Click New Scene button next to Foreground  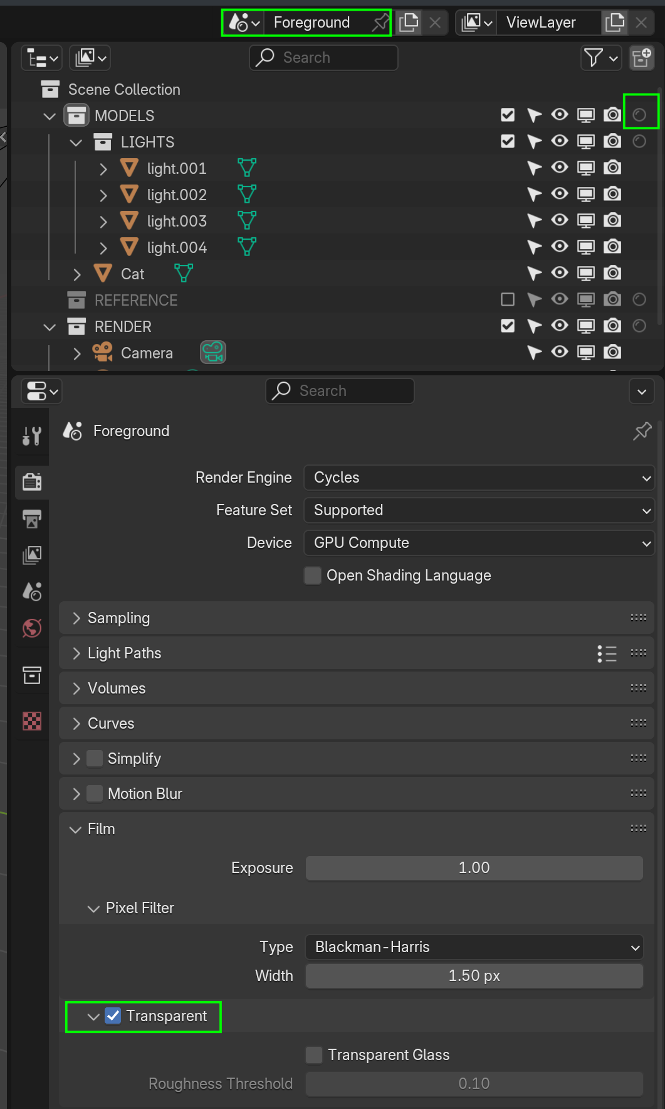pyautogui.click(x=409, y=23)
